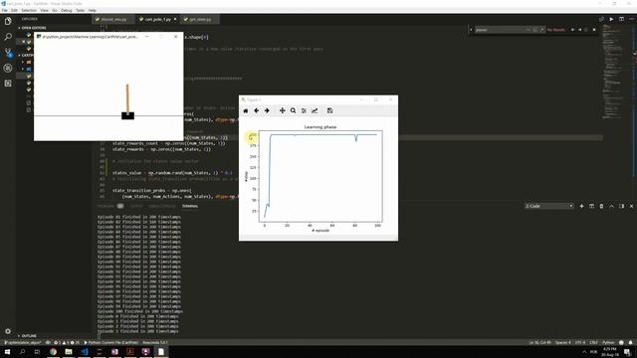Open the Selection menu
This screenshot has height=358, width=637.
(29, 10)
